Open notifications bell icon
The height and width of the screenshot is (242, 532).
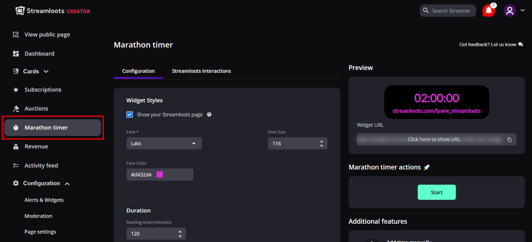[x=488, y=11]
